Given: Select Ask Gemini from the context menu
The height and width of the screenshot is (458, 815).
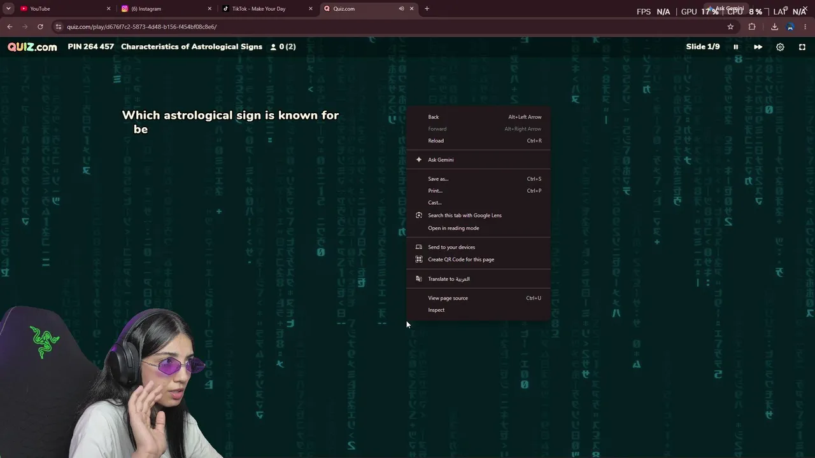Looking at the screenshot, I should point(478,160).
